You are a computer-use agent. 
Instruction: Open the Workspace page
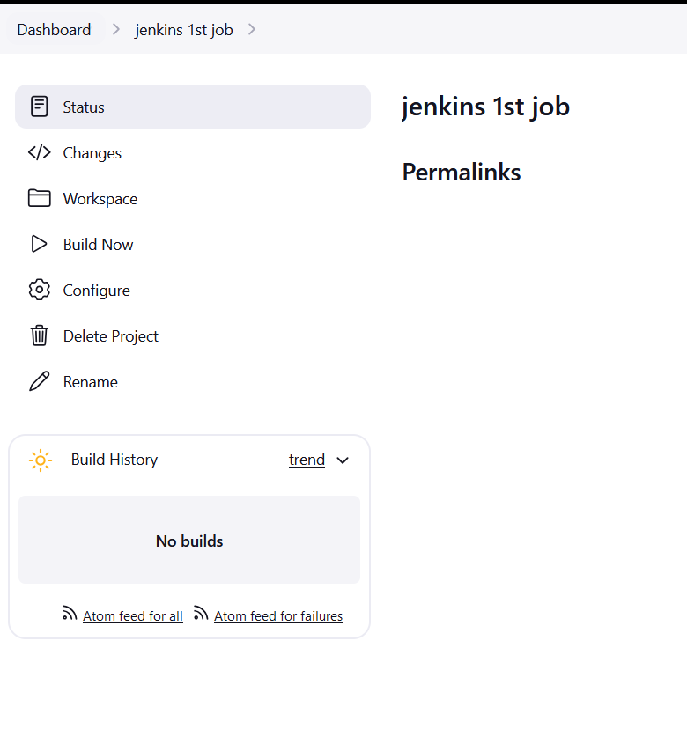(193, 198)
